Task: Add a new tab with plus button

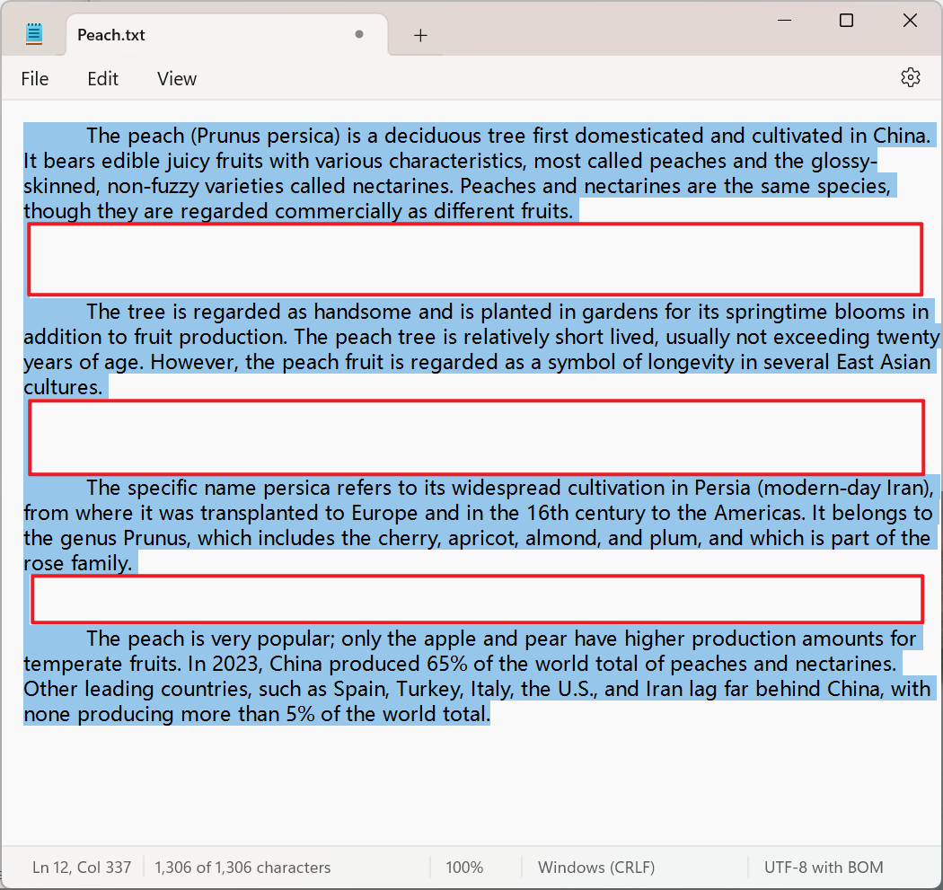Action: [x=420, y=35]
